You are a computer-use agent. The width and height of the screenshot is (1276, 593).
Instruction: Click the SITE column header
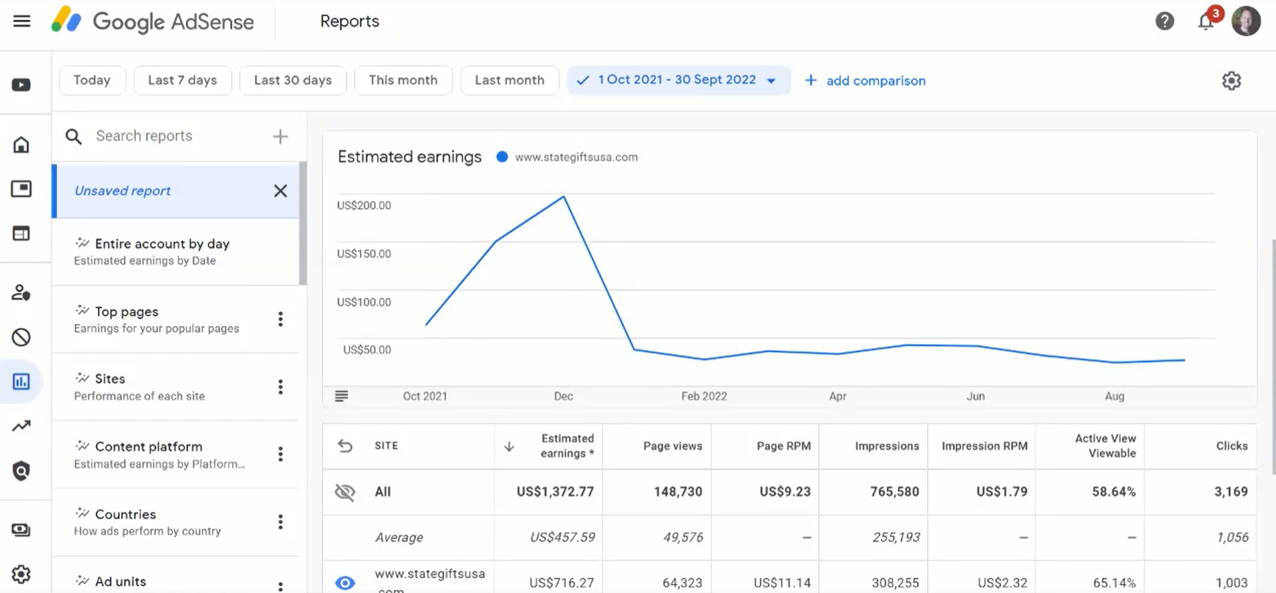click(x=386, y=445)
